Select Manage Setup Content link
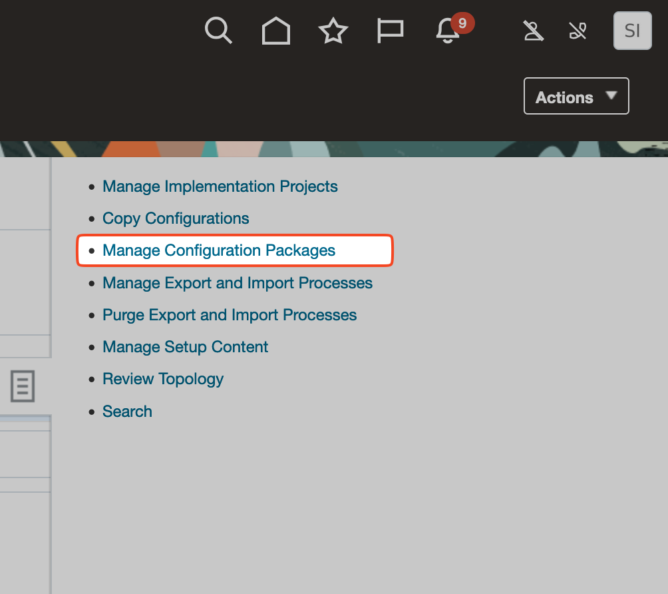The width and height of the screenshot is (668, 594). click(185, 347)
